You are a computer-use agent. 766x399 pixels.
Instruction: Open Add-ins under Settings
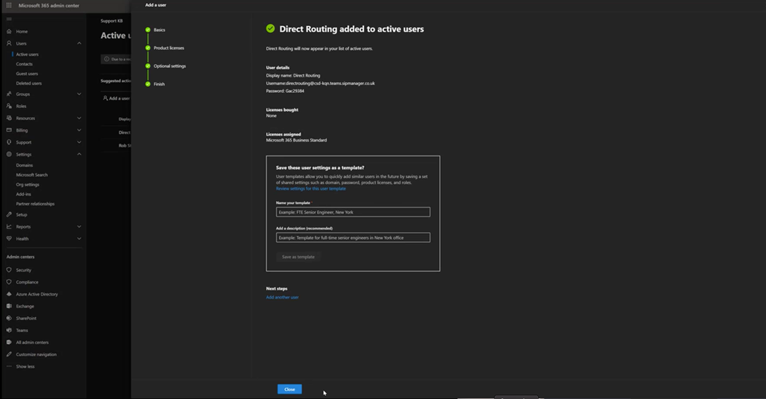click(23, 194)
